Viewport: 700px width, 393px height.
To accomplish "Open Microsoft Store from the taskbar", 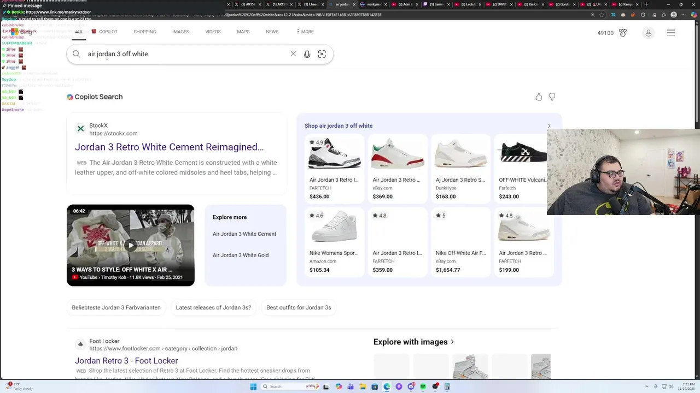I will pos(375,386).
